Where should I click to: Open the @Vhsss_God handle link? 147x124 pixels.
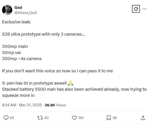26,13
